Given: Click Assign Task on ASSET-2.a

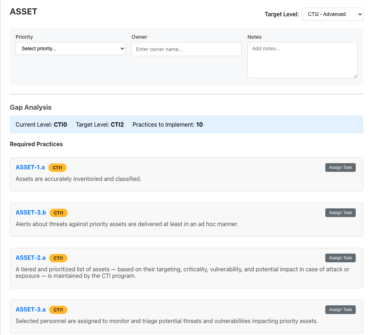Looking at the screenshot, I should (340, 258).
